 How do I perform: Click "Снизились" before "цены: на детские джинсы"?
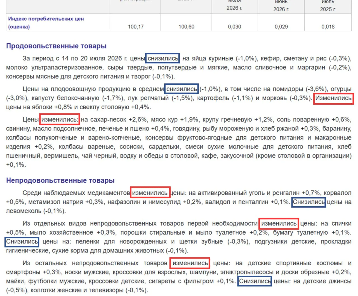(x=255, y=281)
